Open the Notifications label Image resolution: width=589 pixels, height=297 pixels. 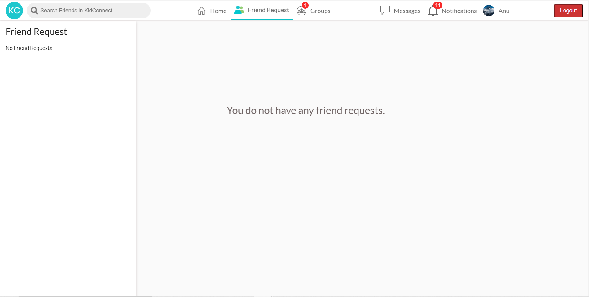[x=459, y=11]
